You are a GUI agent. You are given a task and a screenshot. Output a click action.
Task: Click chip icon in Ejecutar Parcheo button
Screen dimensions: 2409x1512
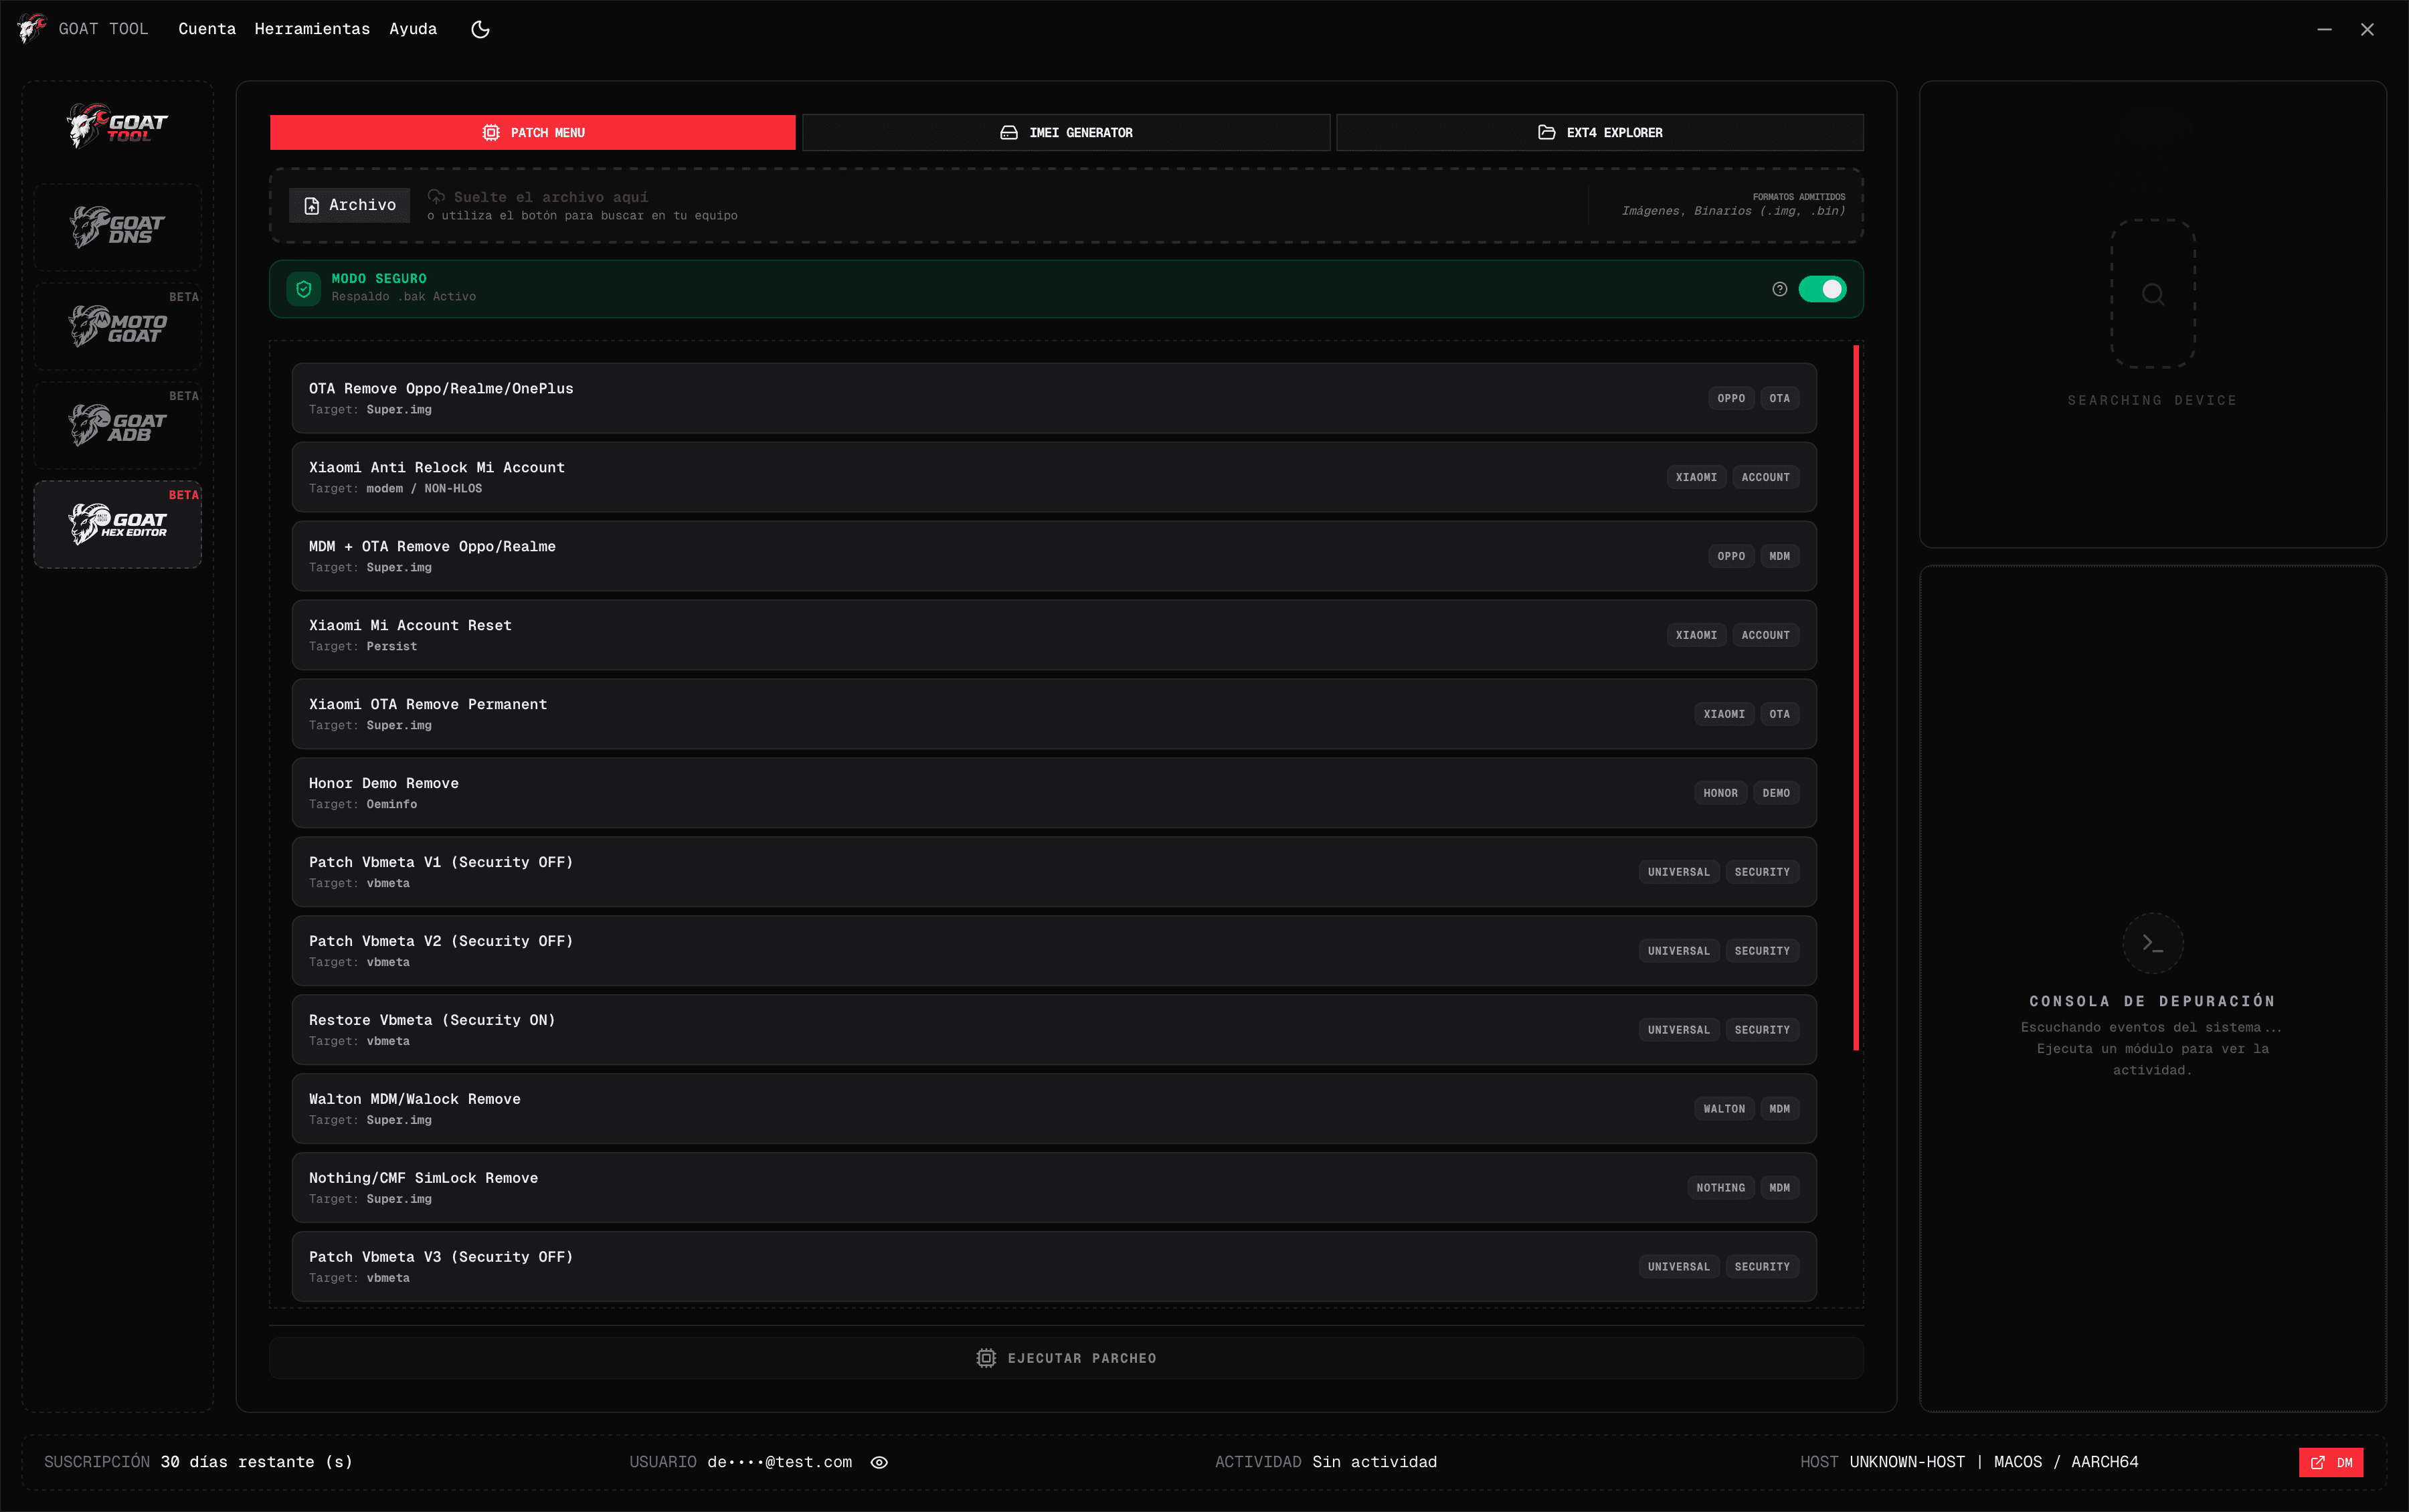[x=986, y=1358]
